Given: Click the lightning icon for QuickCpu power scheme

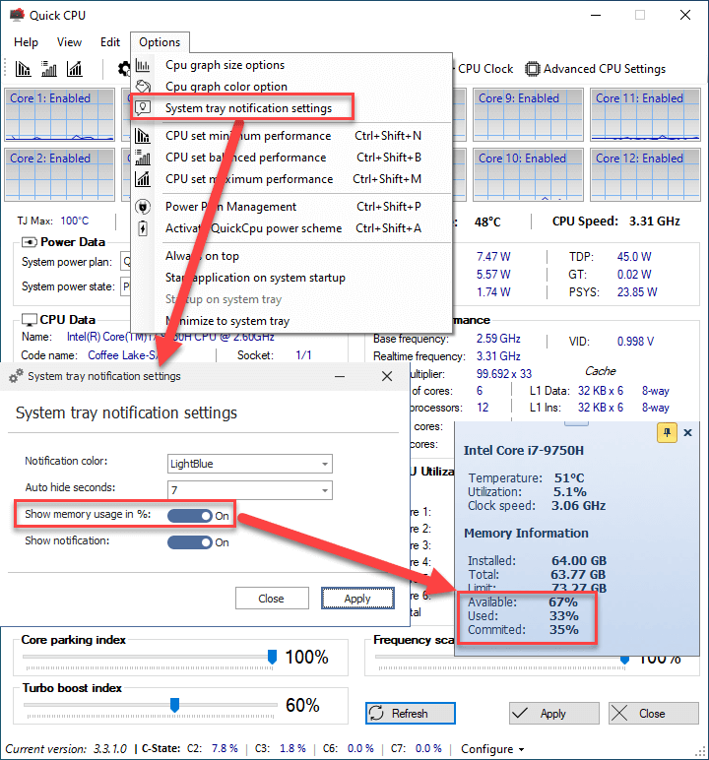Looking at the screenshot, I should (144, 228).
